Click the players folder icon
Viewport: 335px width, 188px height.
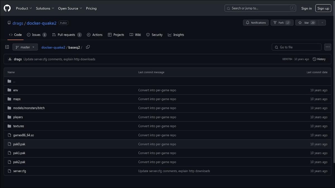pyautogui.click(x=9, y=117)
